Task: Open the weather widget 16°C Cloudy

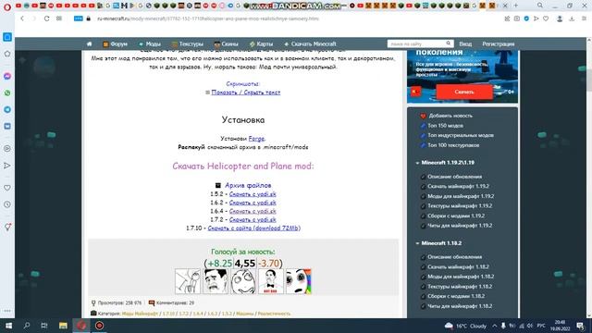Action: tap(465, 326)
